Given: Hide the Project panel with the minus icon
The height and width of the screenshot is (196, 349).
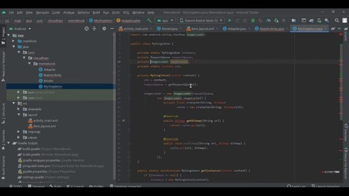Looking at the screenshot, I should pyautogui.click(x=112, y=29).
